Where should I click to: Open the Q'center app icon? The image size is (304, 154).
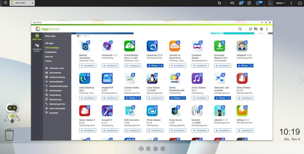click(197, 111)
